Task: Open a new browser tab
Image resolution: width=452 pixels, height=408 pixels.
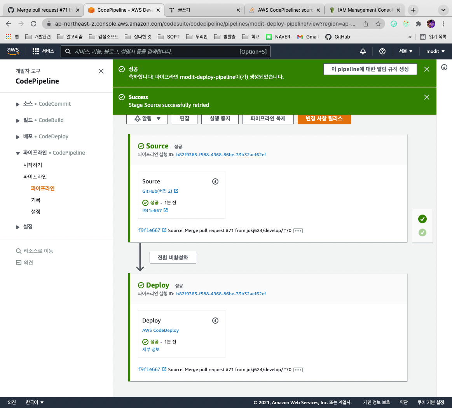Action: [x=413, y=10]
